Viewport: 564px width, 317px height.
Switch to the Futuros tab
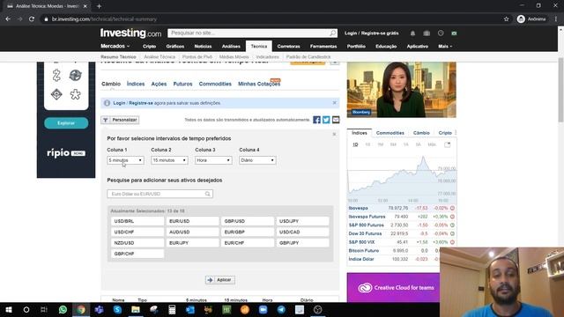pos(182,84)
